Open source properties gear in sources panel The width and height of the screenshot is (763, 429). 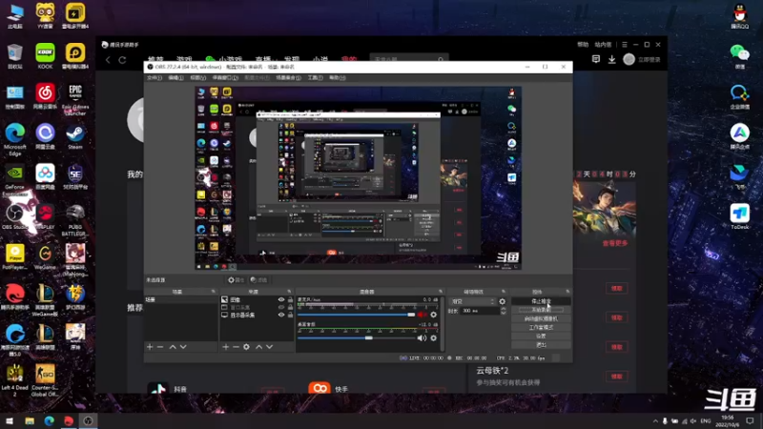click(x=246, y=347)
